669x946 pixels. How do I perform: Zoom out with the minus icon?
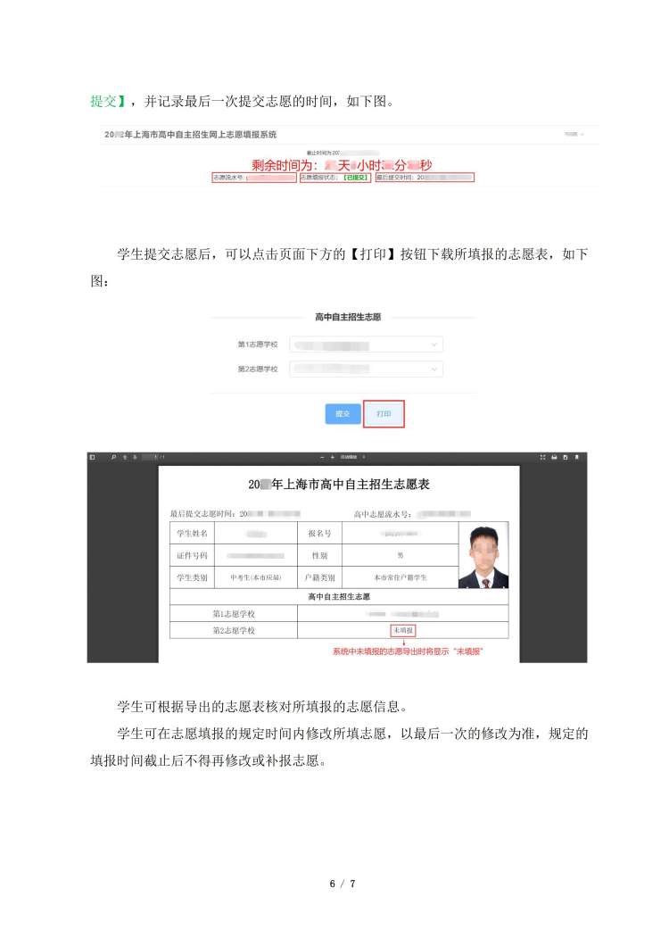pyautogui.click(x=322, y=457)
